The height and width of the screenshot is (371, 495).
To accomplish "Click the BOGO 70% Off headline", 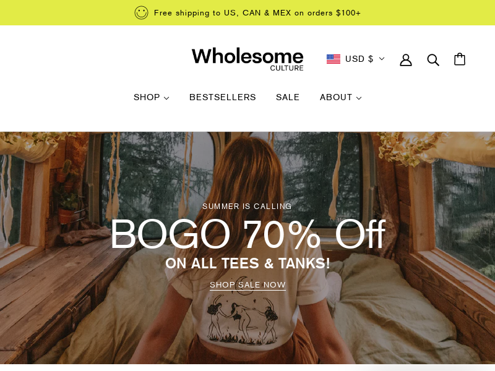I will 248,234.
